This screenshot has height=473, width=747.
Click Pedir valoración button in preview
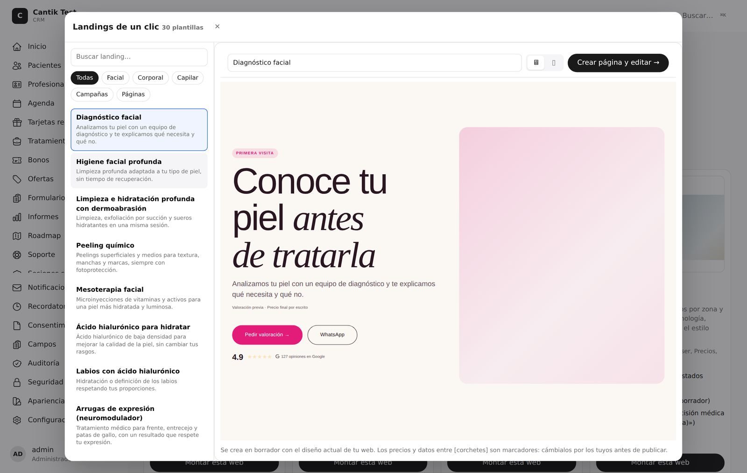tap(267, 335)
